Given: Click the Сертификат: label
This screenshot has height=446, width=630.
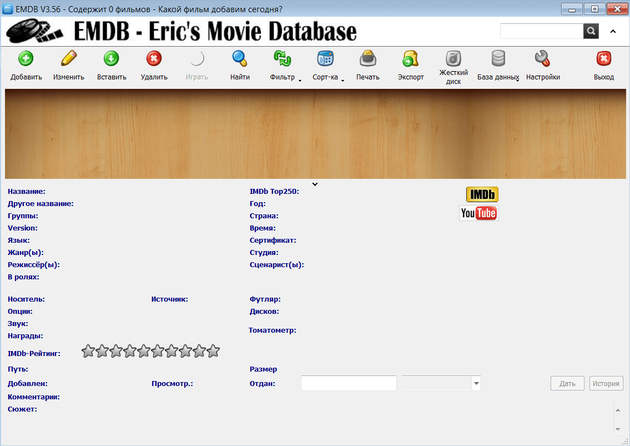Looking at the screenshot, I should point(273,240).
